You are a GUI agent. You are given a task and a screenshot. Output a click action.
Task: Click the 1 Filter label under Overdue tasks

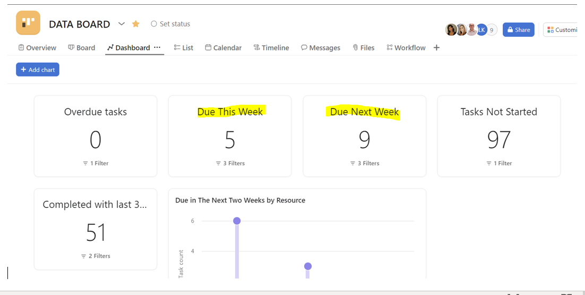pos(96,163)
